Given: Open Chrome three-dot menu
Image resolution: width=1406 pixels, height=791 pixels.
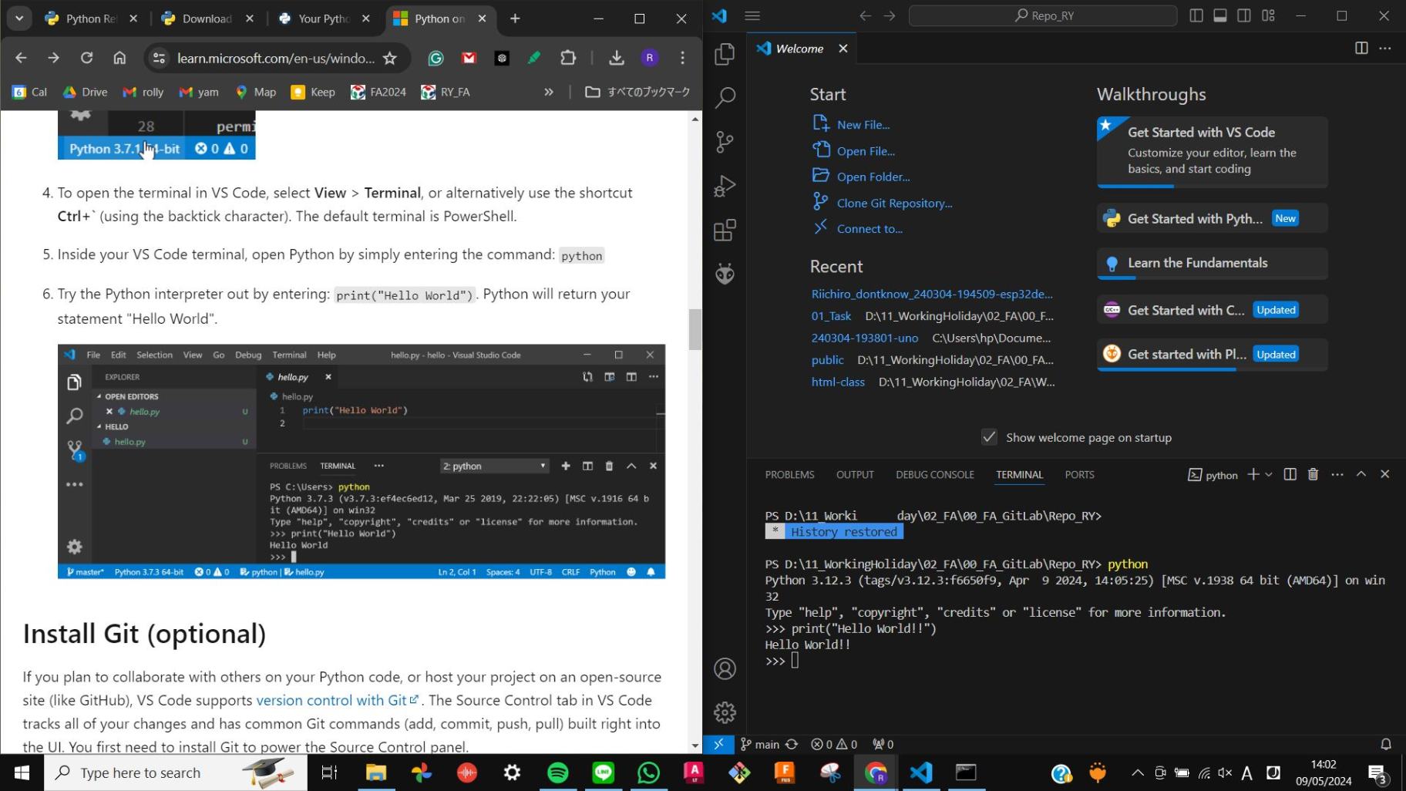Looking at the screenshot, I should 682,58.
